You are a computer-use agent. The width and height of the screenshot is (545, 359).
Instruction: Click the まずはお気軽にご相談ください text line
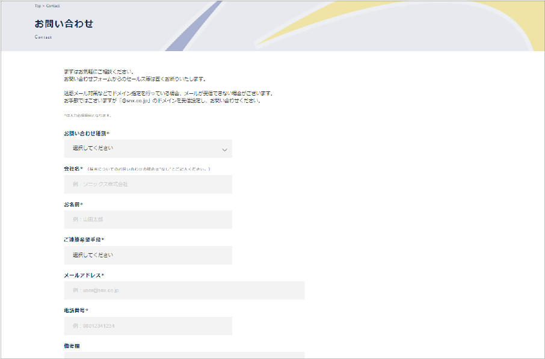(99, 72)
